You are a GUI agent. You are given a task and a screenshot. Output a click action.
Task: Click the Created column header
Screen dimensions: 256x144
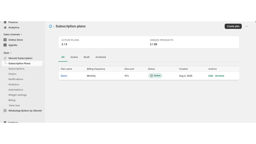coord(183,69)
